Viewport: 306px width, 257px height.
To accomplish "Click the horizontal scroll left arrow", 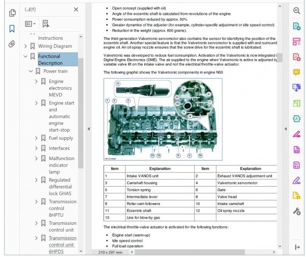I will click(x=132, y=252).
